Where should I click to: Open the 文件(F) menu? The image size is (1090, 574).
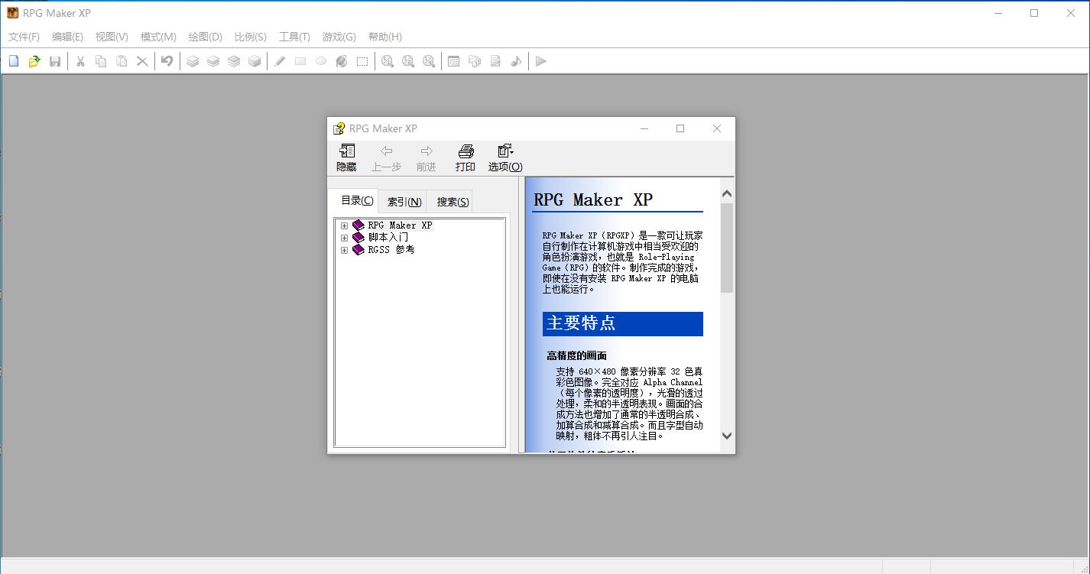coord(24,37)
